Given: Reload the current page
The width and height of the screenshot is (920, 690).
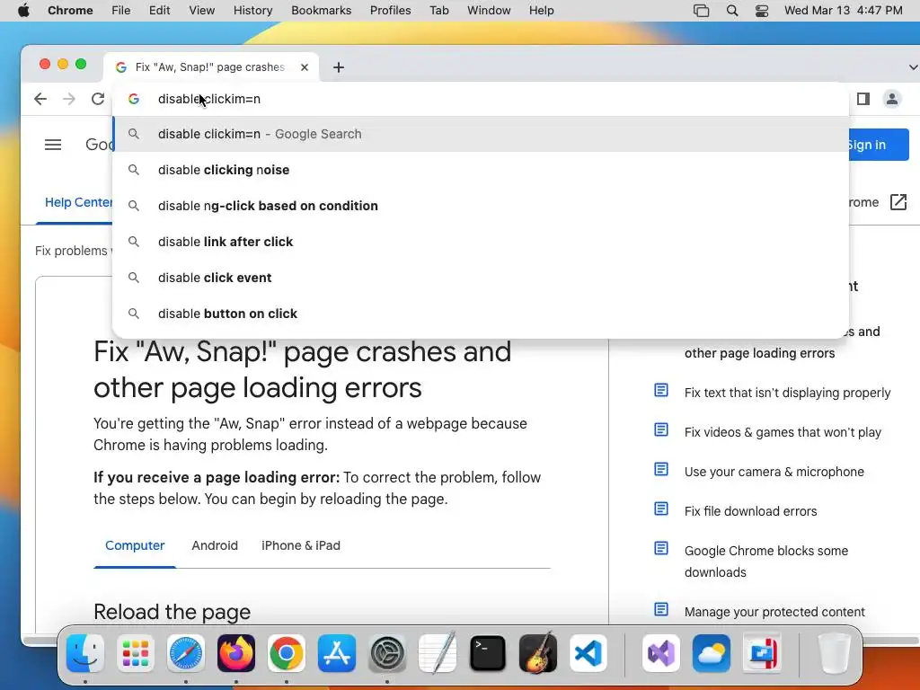Looking at the screenshot, I should click(97, 99).
